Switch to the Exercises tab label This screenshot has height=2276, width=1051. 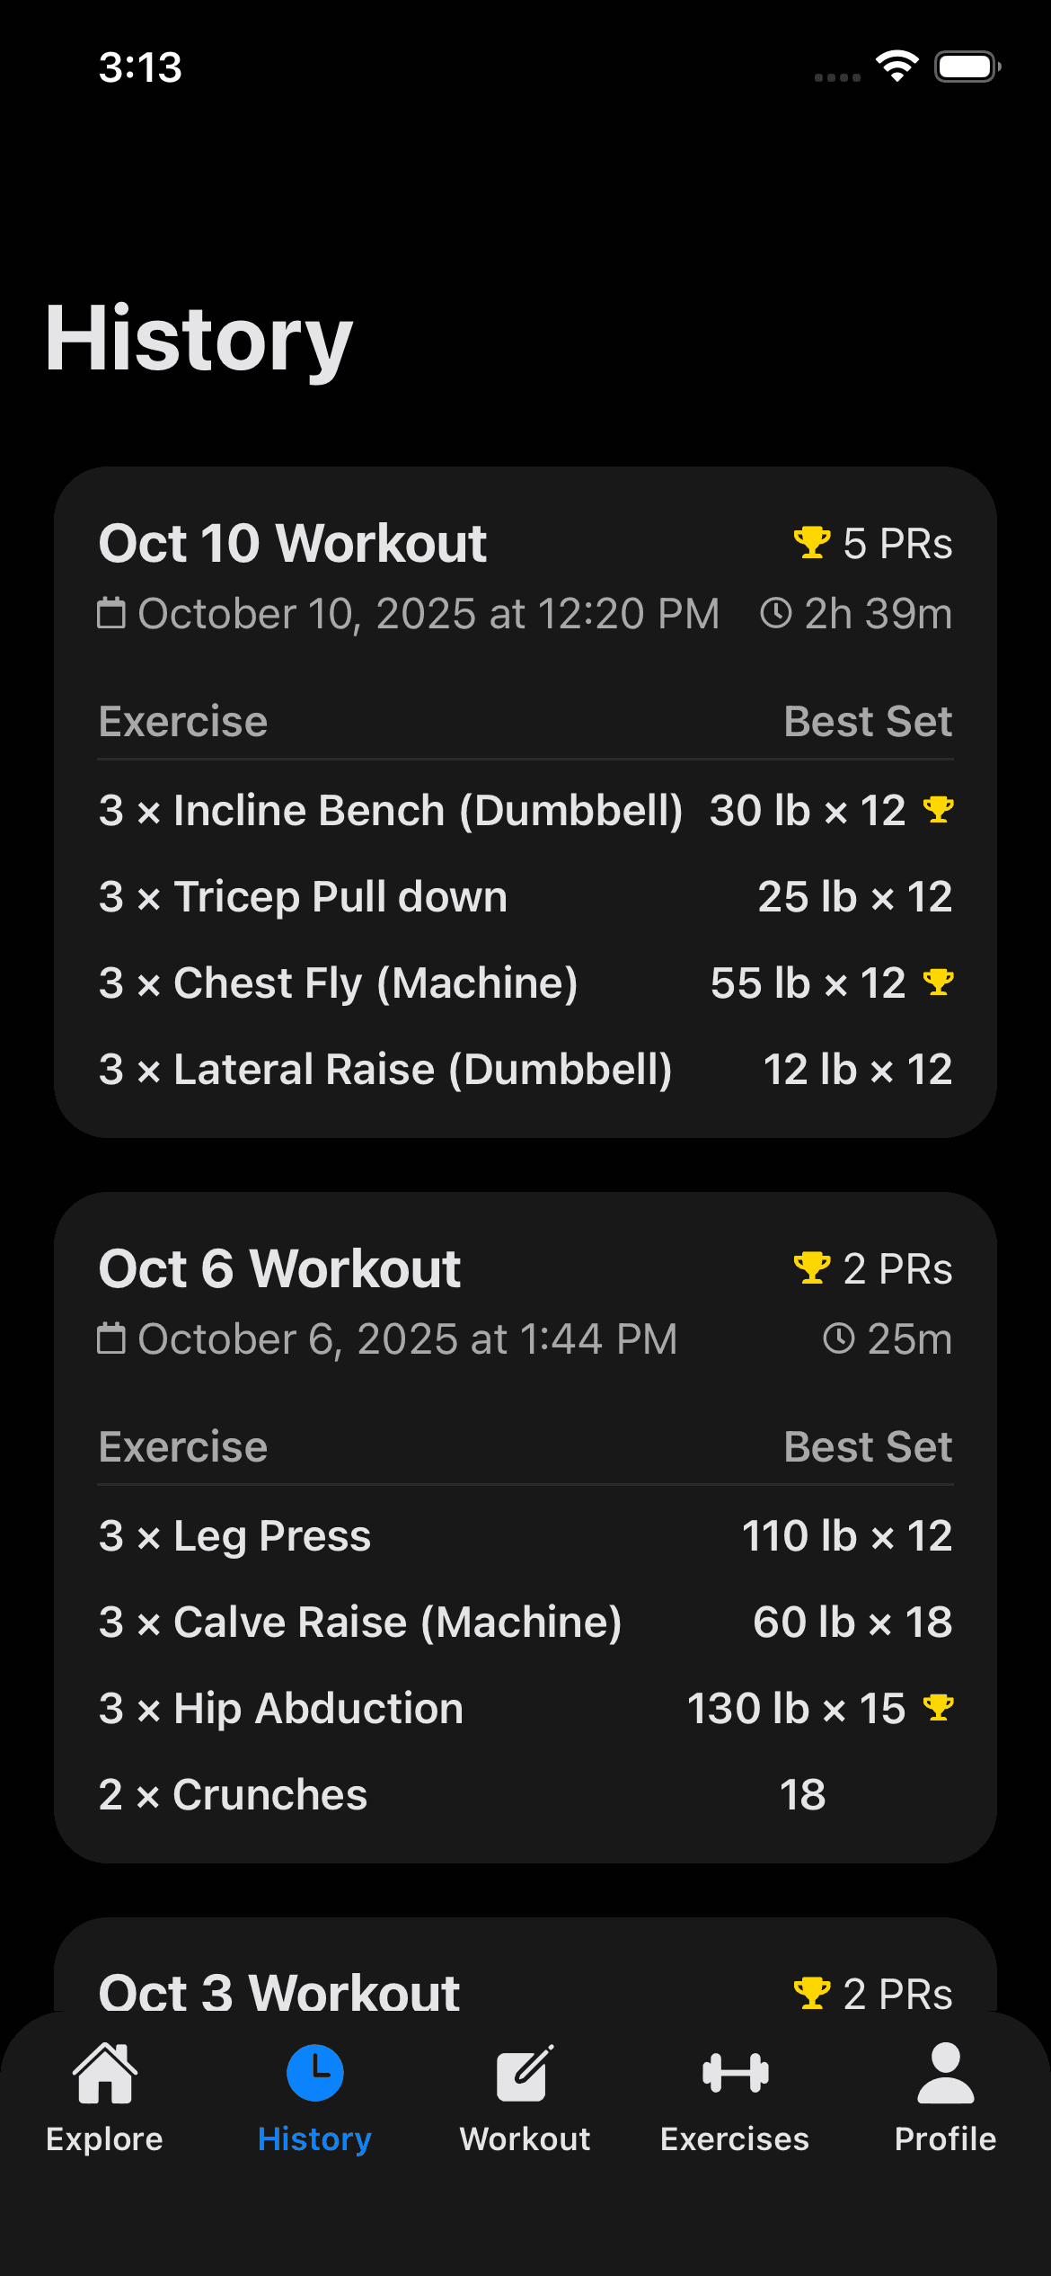(735, 2138)
